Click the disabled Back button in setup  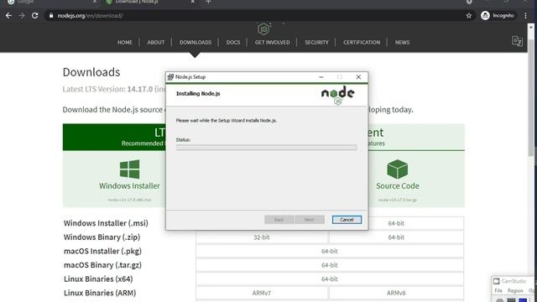[279, 220]
